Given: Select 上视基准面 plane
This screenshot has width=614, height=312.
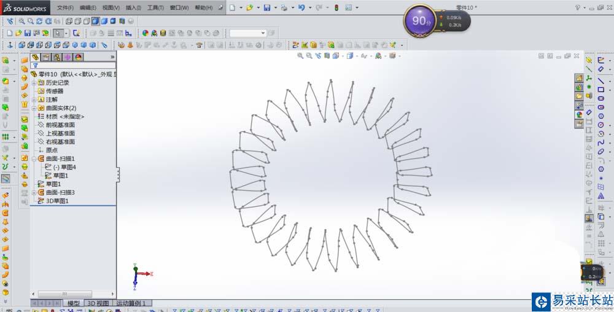Looking at the screenshot, I should tap(56, 133).
